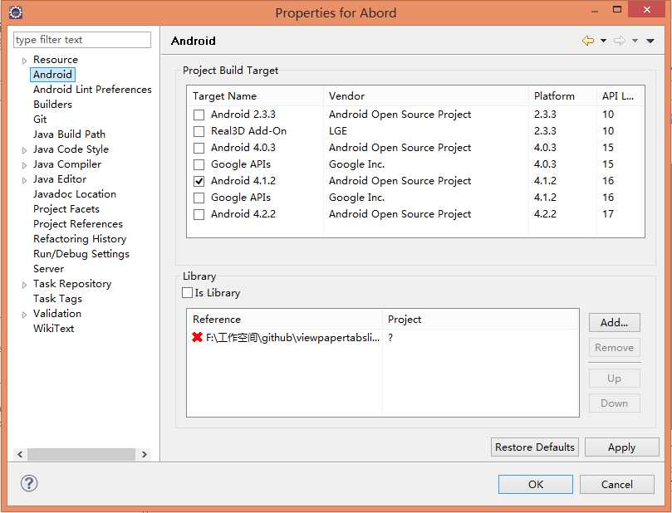The image size is (672, 513).
Task: Click the LGE vendor cell
Action: (x=338, y=131)
